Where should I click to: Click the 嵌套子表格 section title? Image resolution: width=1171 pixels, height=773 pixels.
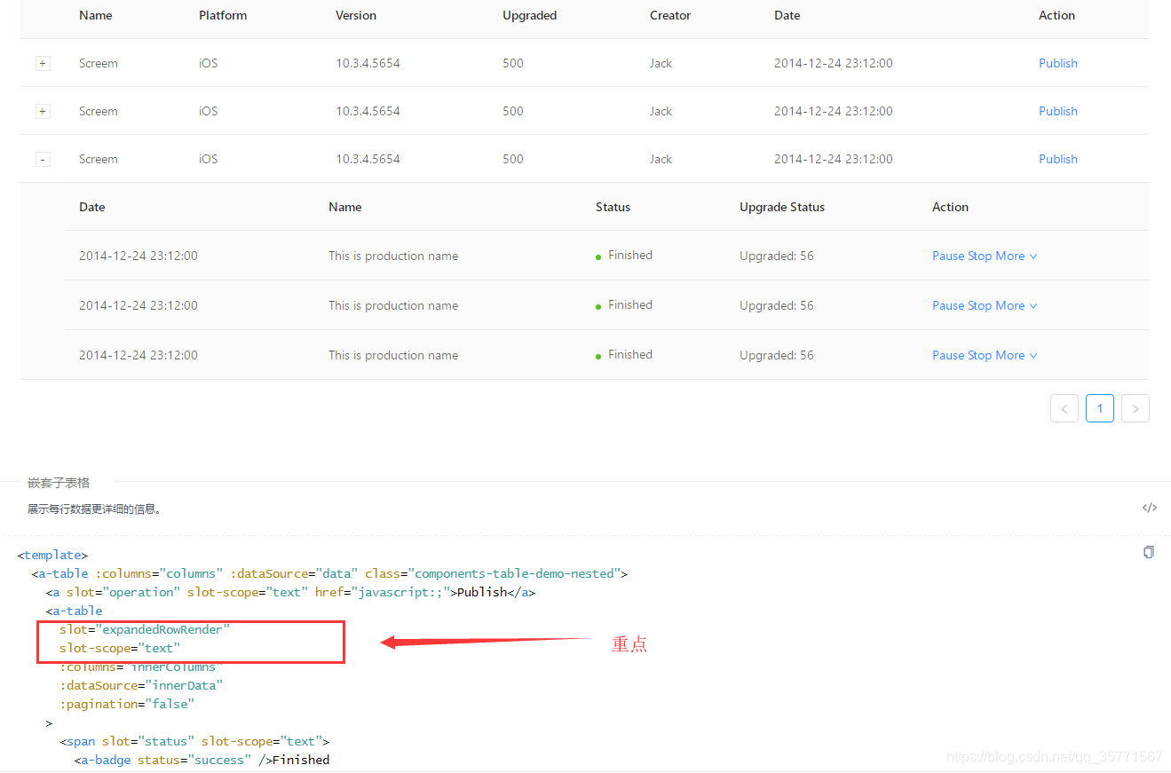point(59,483)
